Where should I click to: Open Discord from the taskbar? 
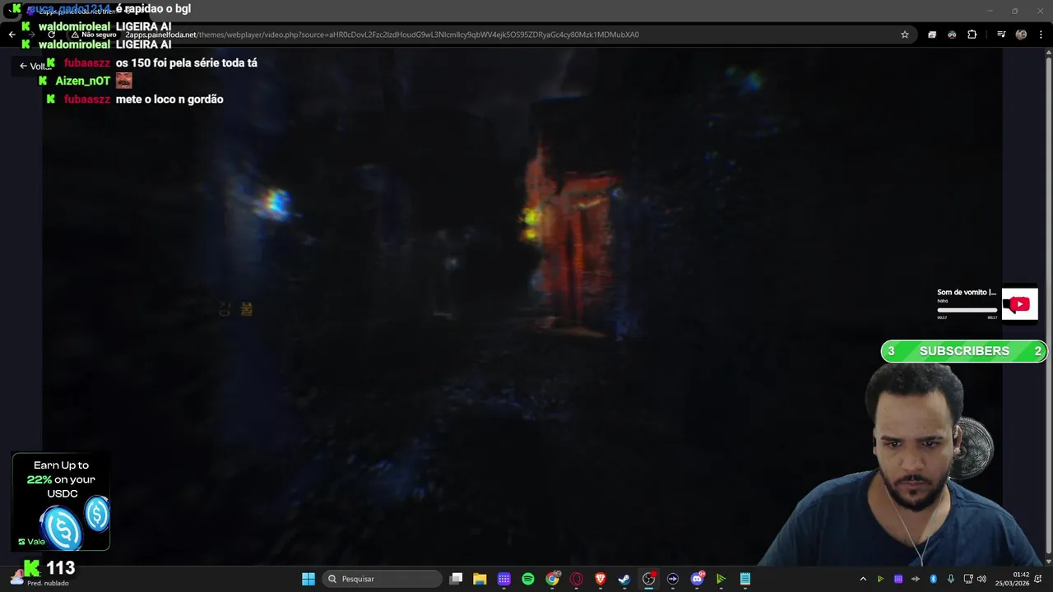tap(698, 579)
